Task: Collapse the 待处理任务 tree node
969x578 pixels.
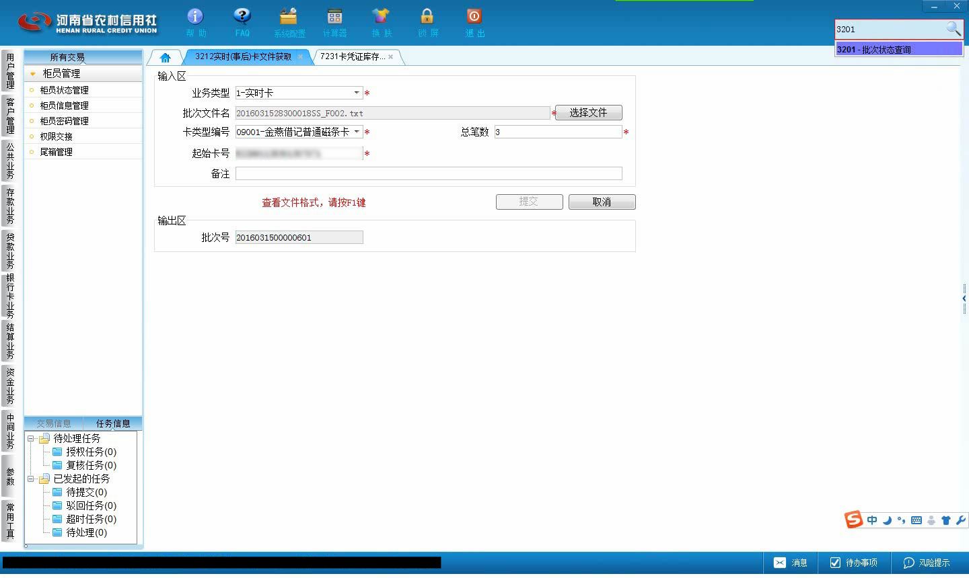Action: coord(30,438)
